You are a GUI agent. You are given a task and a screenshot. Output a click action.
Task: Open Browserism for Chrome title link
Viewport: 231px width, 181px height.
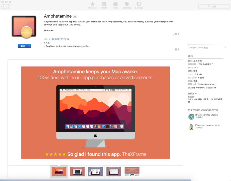click(x=207, y=115)
